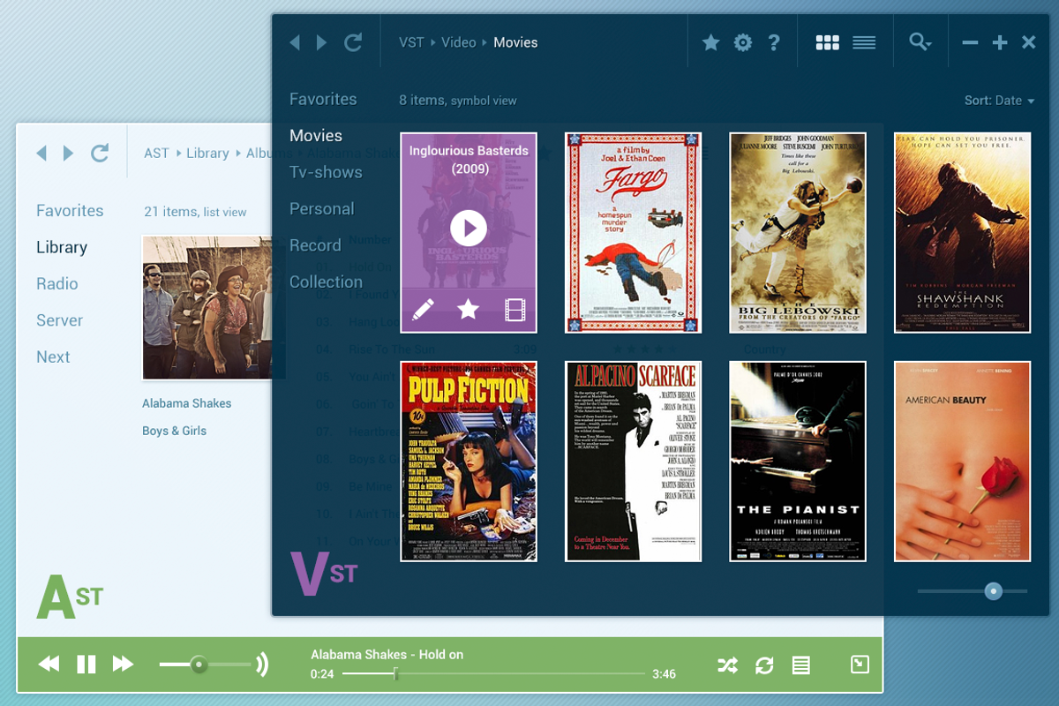
Task: Click Boys & Girls album link
Action: pos(175,431)
